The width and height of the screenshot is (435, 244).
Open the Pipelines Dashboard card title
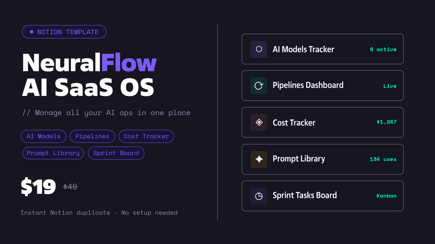[308, 85]
